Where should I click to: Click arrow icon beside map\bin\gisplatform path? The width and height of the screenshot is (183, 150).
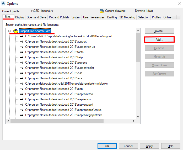point(21,115)
